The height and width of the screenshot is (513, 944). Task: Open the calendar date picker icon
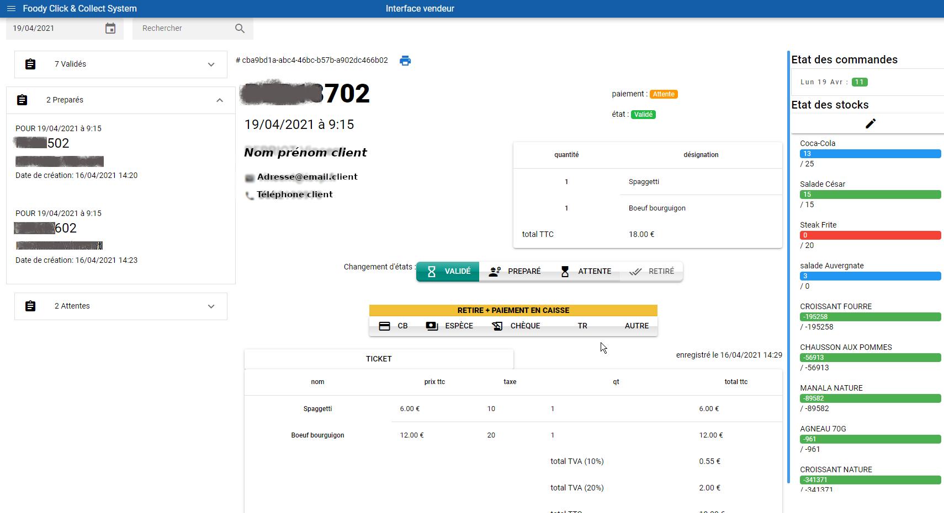point(110,29)
